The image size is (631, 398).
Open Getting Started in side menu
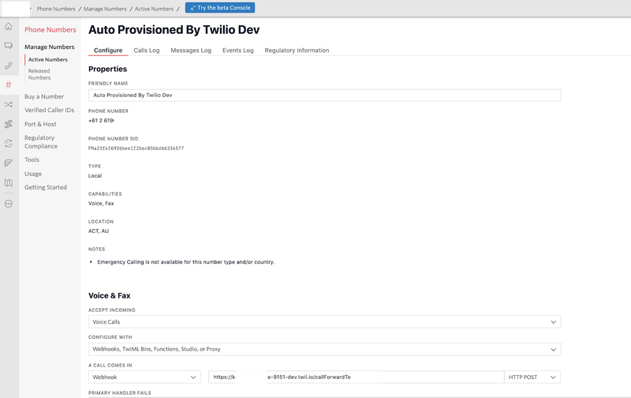pos(46,187)
